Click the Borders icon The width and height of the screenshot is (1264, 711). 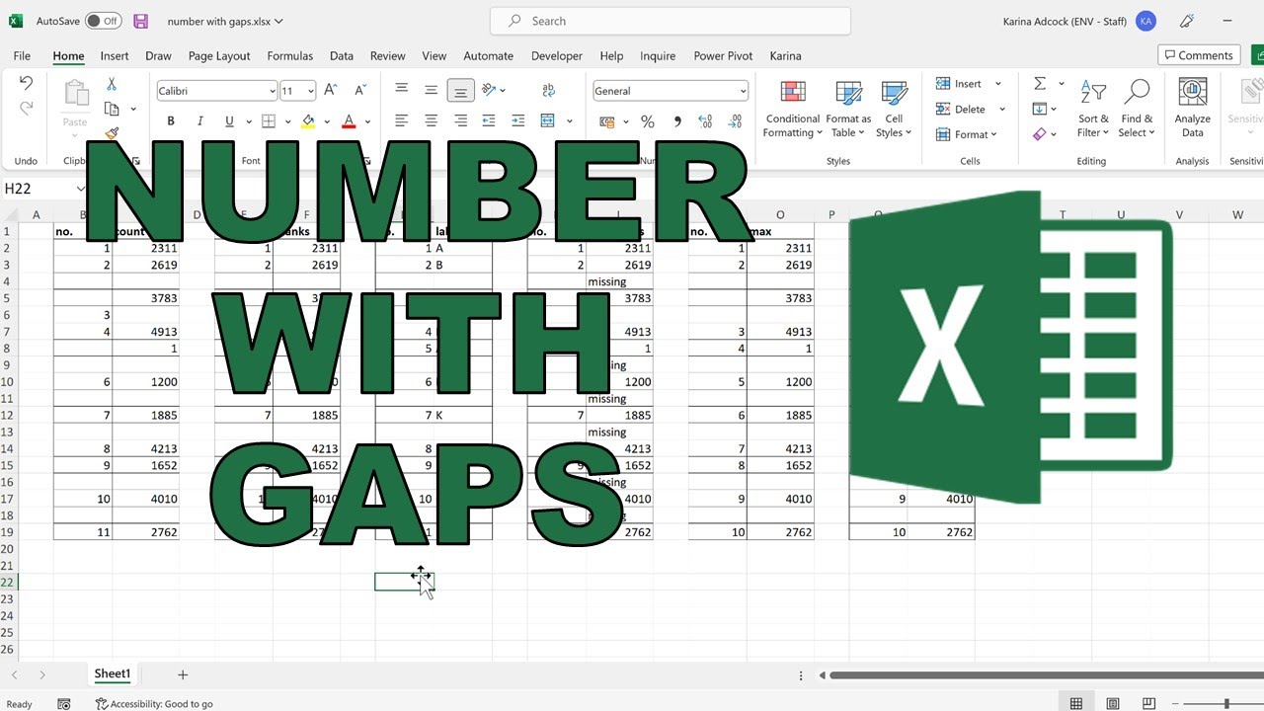(269, 121)
